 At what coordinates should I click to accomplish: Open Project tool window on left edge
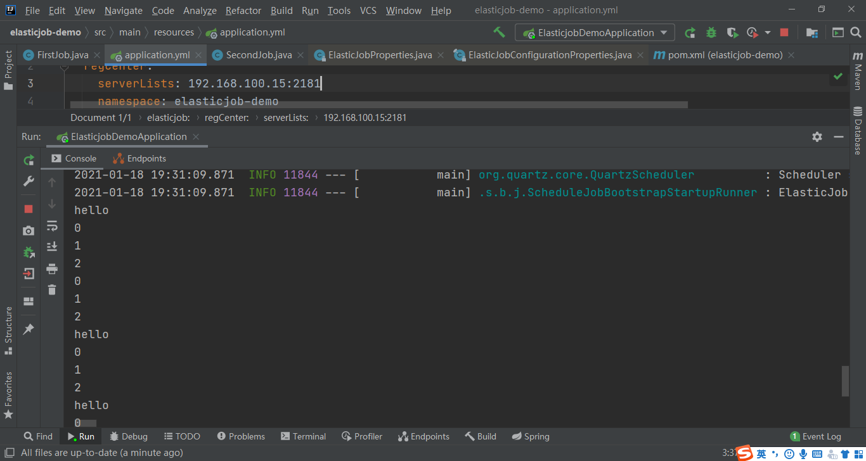pyautogui.click(x=8, y=70)
